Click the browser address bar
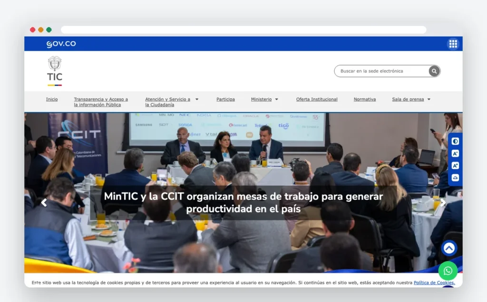Image resolution: width=487 pixels, height=302 pixels. (243, 30)
